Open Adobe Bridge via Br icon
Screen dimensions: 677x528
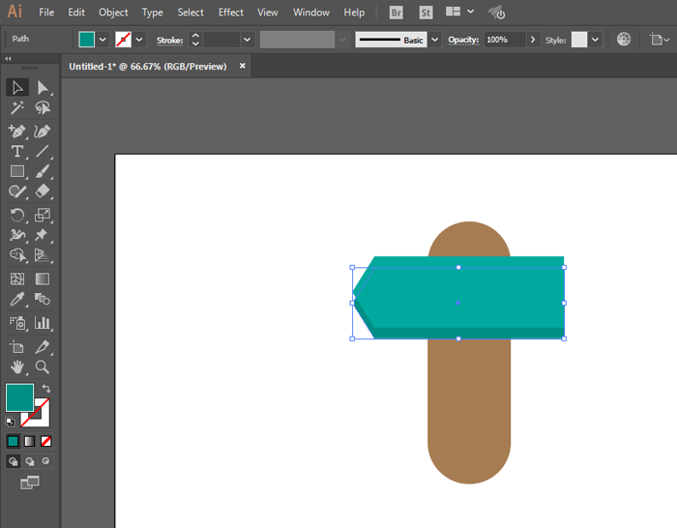[397, 13]
